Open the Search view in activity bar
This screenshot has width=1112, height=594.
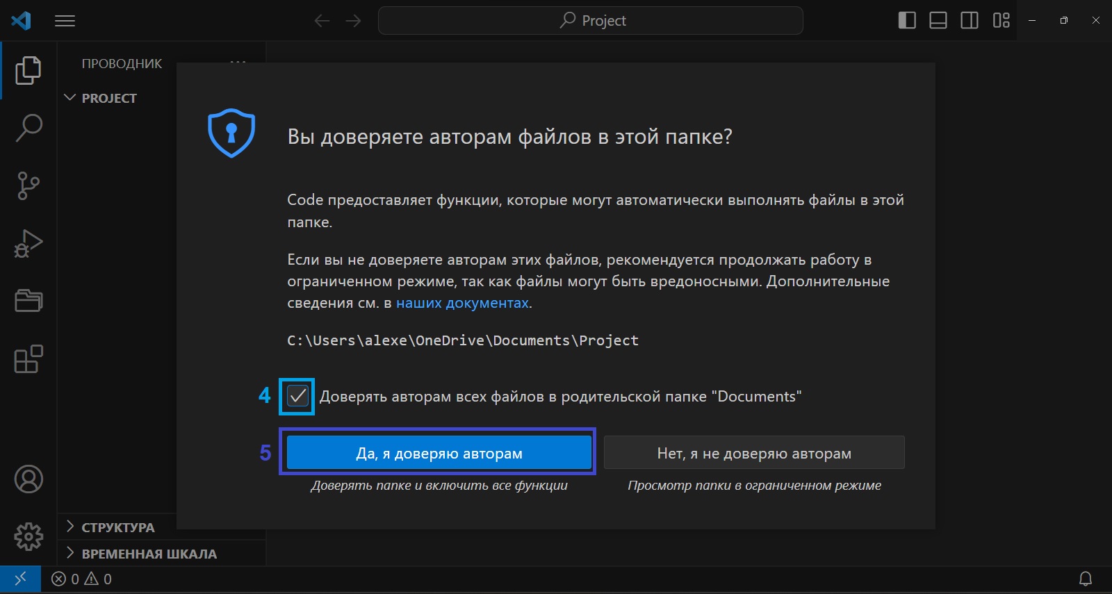[28, 128]
